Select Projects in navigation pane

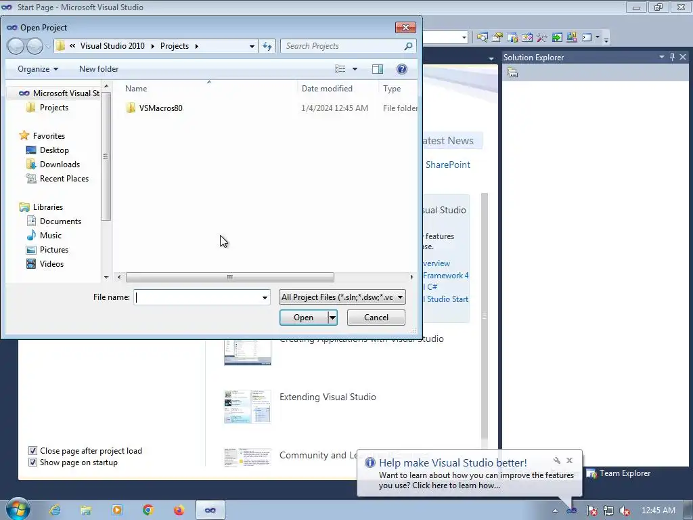coord(54,108)
